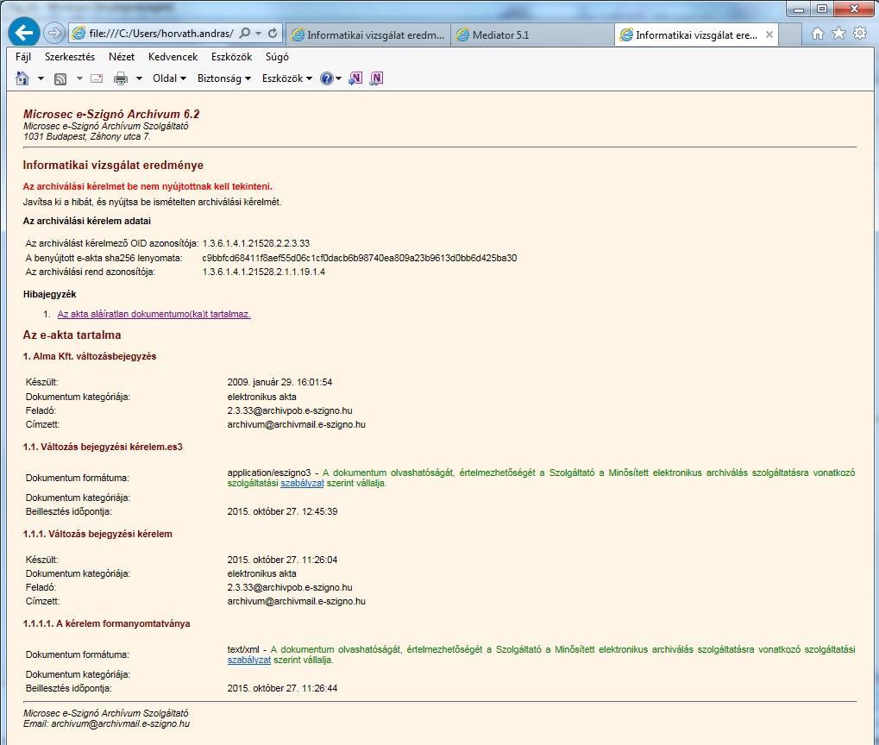Open address bar autocomplete dropdown arrow
Image resolution: width=879 pixels, height=745 pixels.
259,34
